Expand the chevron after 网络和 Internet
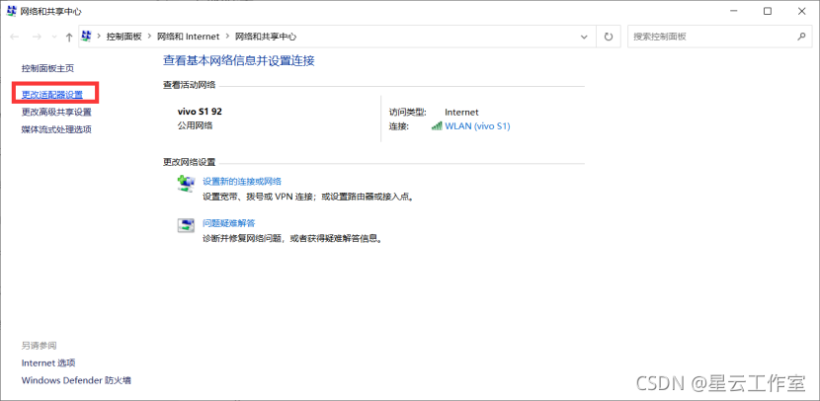This screenshot has height=401, width=820. click(x=228, y=37)
